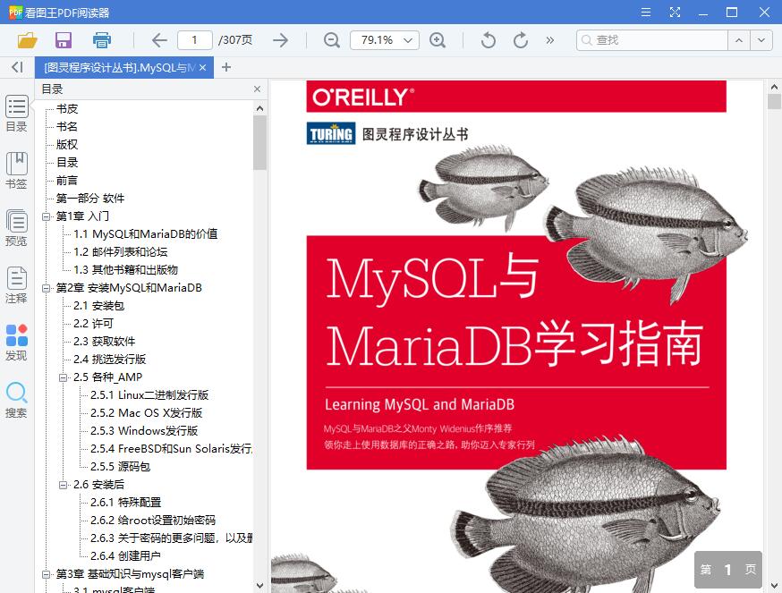Screen dimensions: 782x593
Task: Enter fullscreen mode from title bar
Action: (675, 12)
